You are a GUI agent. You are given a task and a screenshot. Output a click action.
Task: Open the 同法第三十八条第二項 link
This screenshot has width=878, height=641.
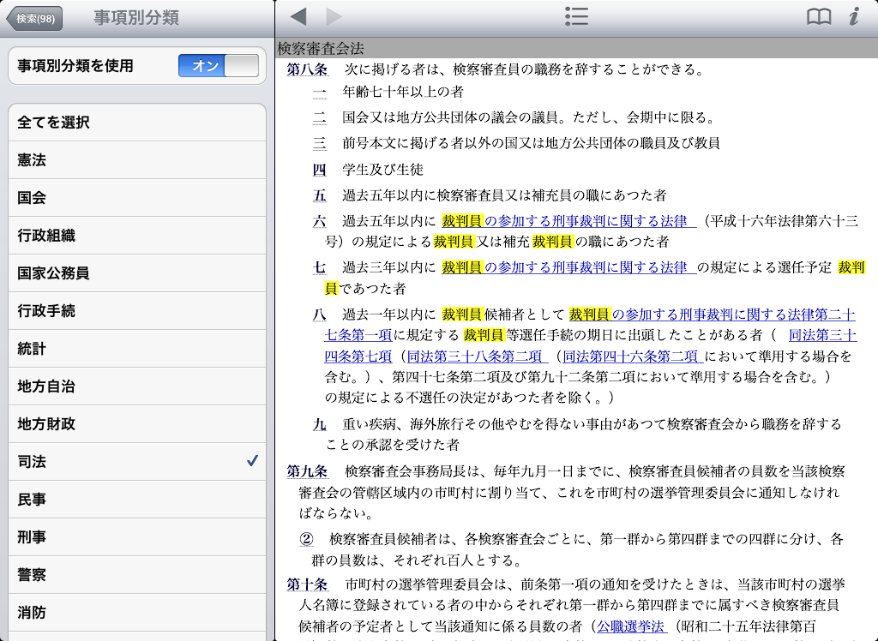tap(474, 356)
